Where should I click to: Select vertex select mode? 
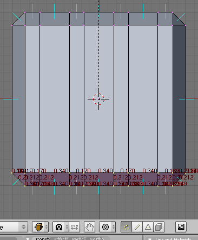click(127, 226)
